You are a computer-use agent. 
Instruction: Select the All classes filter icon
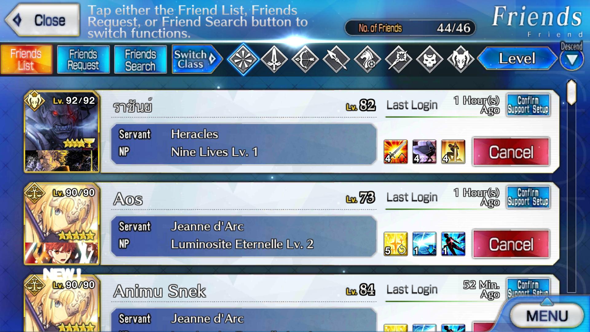click(243, 59)
